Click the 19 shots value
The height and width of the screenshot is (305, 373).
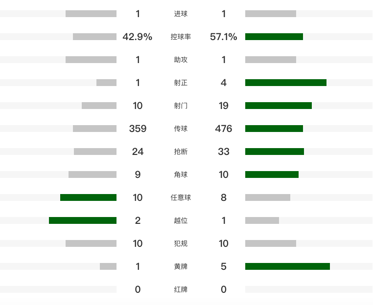[x=224, y=106]
